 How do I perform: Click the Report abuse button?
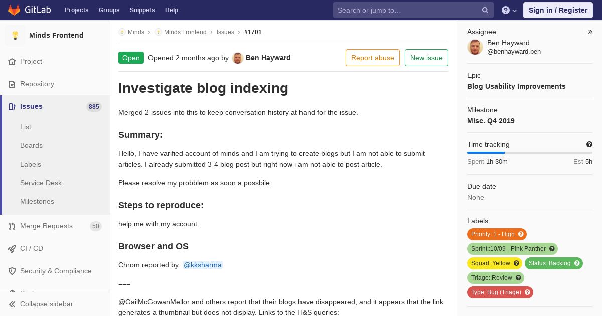(x=373, y=58)
